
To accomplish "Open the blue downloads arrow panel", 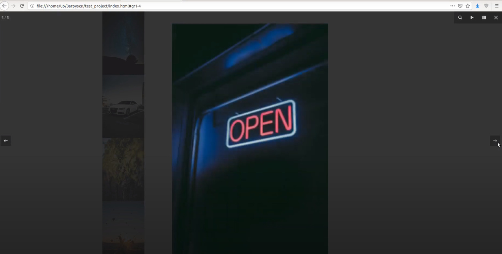I will point(478,6).
